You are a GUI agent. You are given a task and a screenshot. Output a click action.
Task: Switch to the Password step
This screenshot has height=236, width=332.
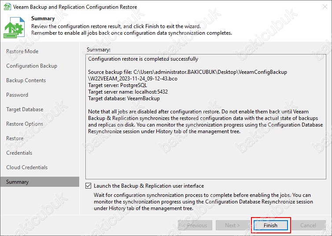[x=17, y=95]
